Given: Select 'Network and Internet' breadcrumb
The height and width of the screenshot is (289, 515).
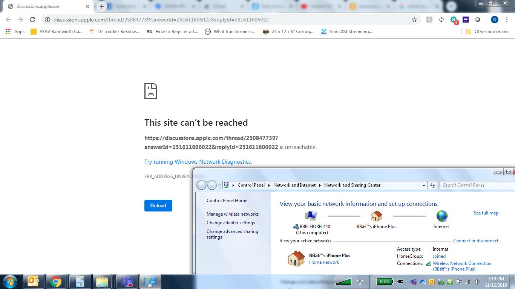Looking at the screenshot, I should click(x=294, y=185).
